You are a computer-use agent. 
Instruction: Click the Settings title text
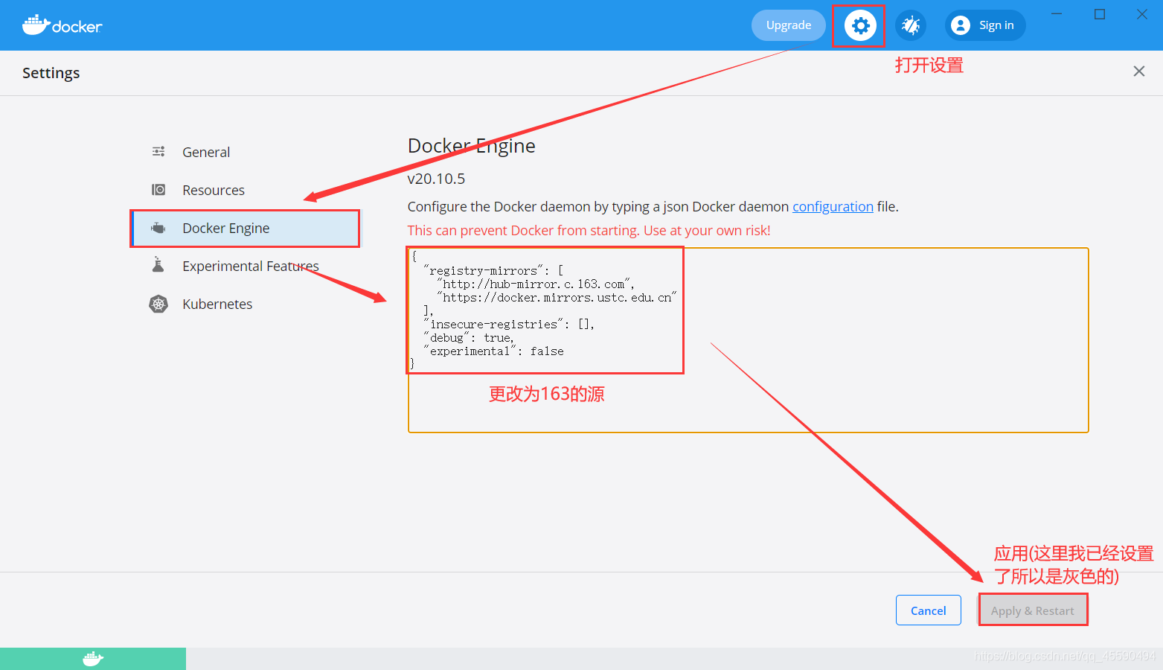point(51,73)
